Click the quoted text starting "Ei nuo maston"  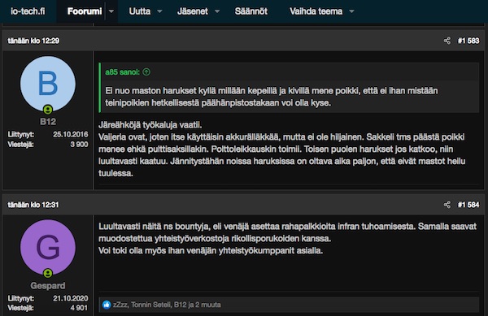[x=272, y=97]
